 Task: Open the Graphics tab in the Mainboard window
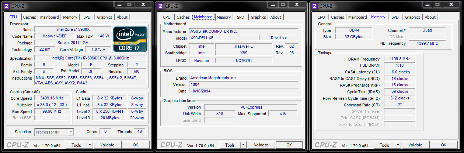pos(258,17)
